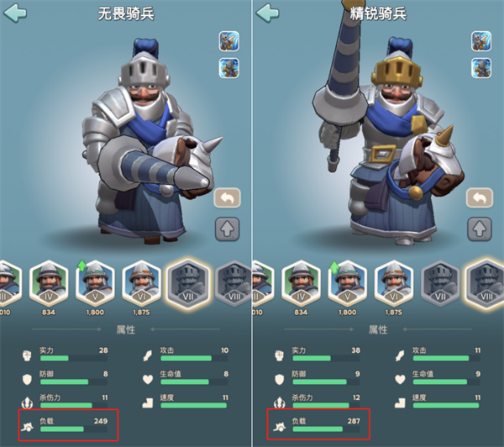This screenshot has width=504, height=447.
Task: Click undo arrow button on left panel
Action: coord(228,197)
